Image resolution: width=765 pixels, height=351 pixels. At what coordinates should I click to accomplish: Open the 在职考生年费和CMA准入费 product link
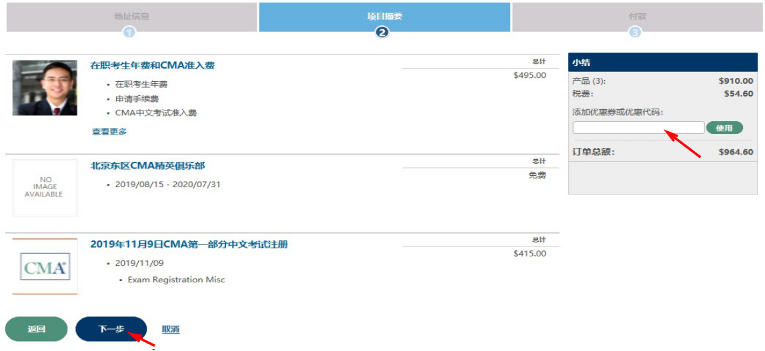click(153, 65)
